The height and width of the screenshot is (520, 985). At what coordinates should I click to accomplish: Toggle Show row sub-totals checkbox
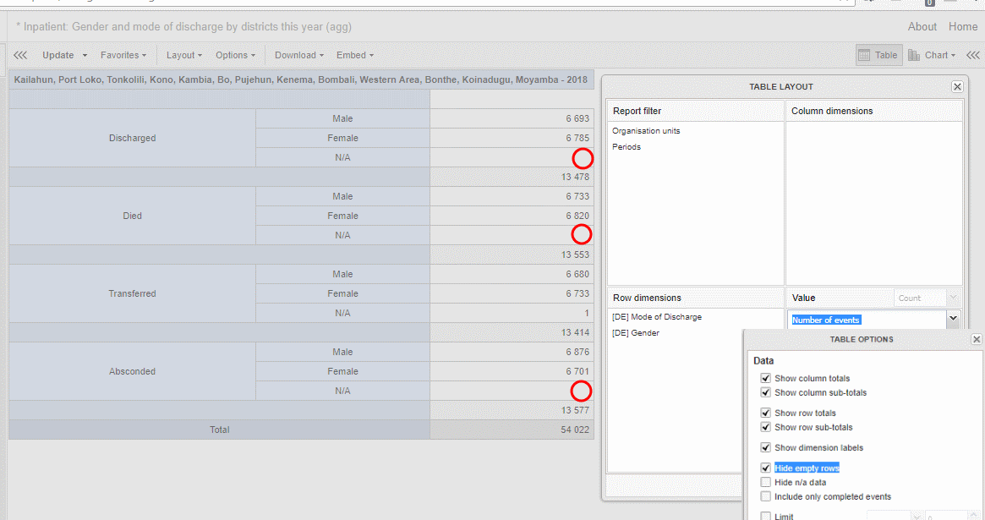(x=766, y=428)
